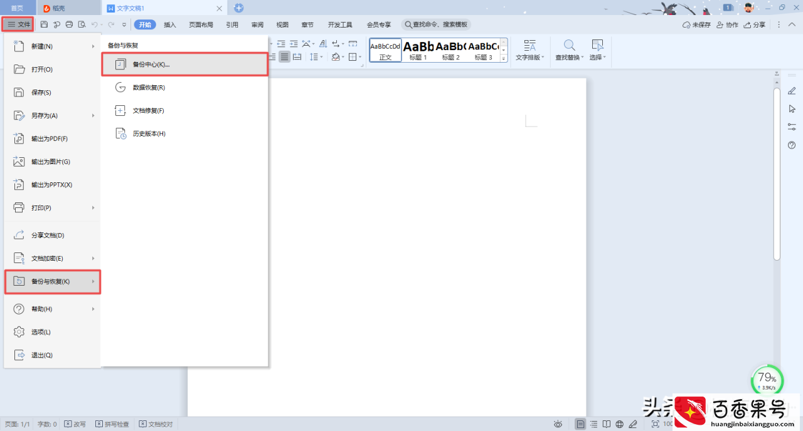
Task: Choose 分享文档(D) menu entry
Action: (52, 235)
